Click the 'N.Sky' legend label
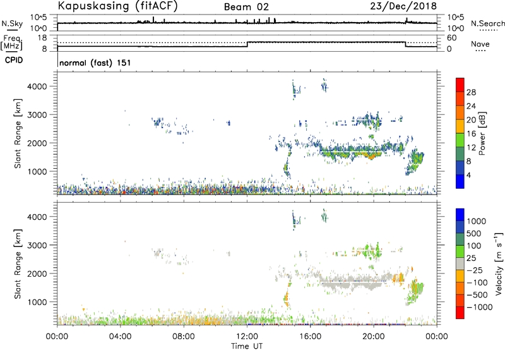Image resolution: width=505 pixels, height=350 pixels. pyautogui.click(x=12, y=23)
